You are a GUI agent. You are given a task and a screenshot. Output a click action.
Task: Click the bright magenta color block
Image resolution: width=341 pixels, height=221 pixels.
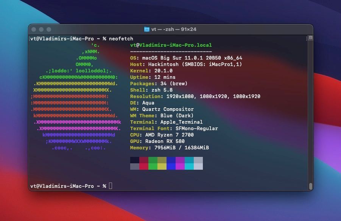click(x=180, y=167)
